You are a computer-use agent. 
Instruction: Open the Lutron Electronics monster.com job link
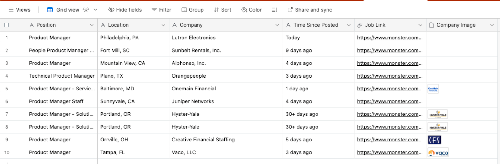[x=390, y=38]
